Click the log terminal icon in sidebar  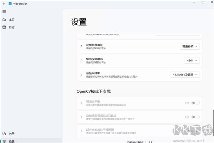click(4, 27)
